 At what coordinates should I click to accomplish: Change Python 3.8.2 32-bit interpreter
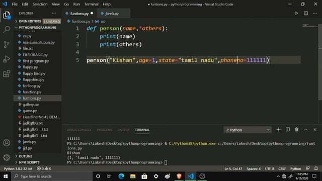tap(18, 169)
